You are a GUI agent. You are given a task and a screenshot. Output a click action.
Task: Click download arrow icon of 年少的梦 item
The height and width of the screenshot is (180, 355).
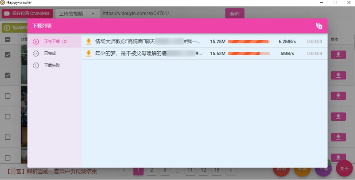coord(88,53)
